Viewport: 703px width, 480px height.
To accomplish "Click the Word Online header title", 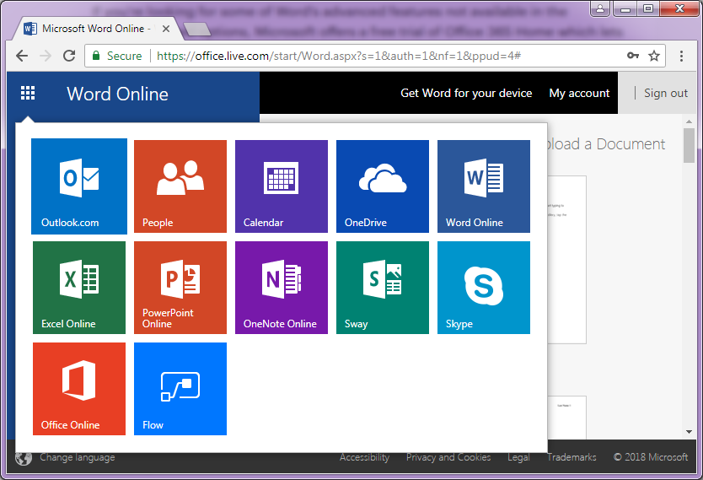I will (117, 94).
